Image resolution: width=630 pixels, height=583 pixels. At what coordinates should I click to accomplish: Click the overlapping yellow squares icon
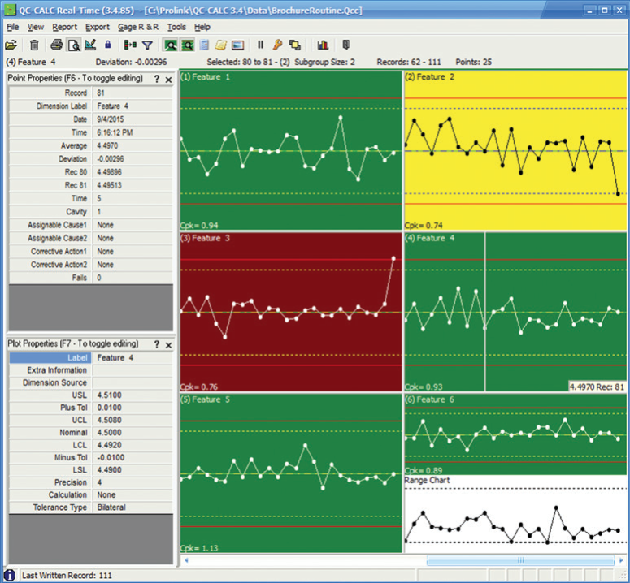pos(295,45)
